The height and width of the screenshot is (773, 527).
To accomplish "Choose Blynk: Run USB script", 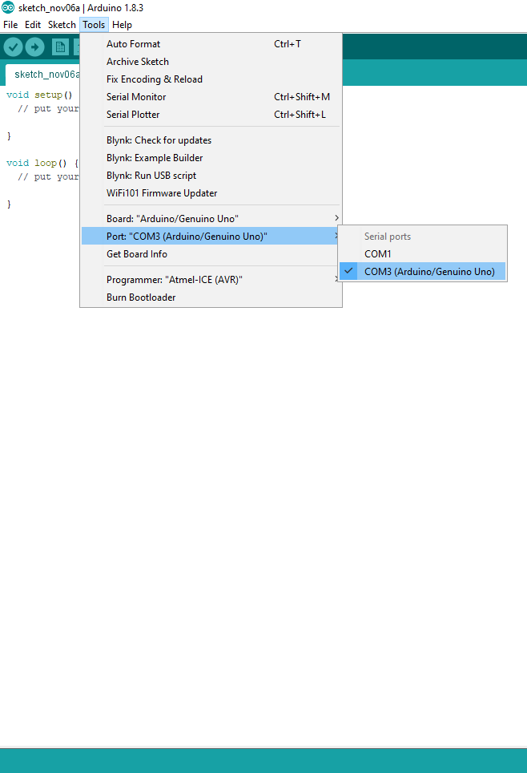I will pyautogui.click(x=211, y=176).
